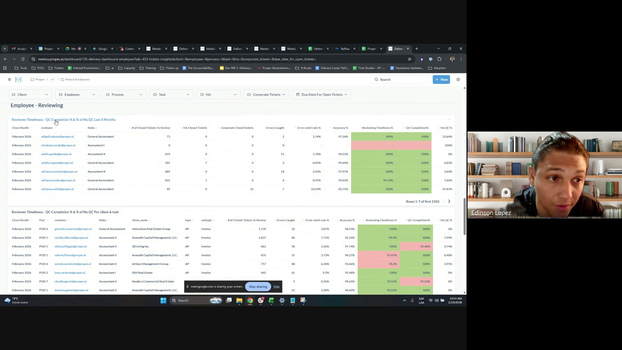Screen dimensions: 622x350
Task: Reload the page in the browser
Action: tap(23, 59)
